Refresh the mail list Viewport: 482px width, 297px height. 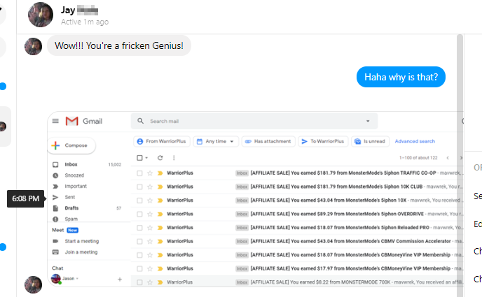pos(160,158)
